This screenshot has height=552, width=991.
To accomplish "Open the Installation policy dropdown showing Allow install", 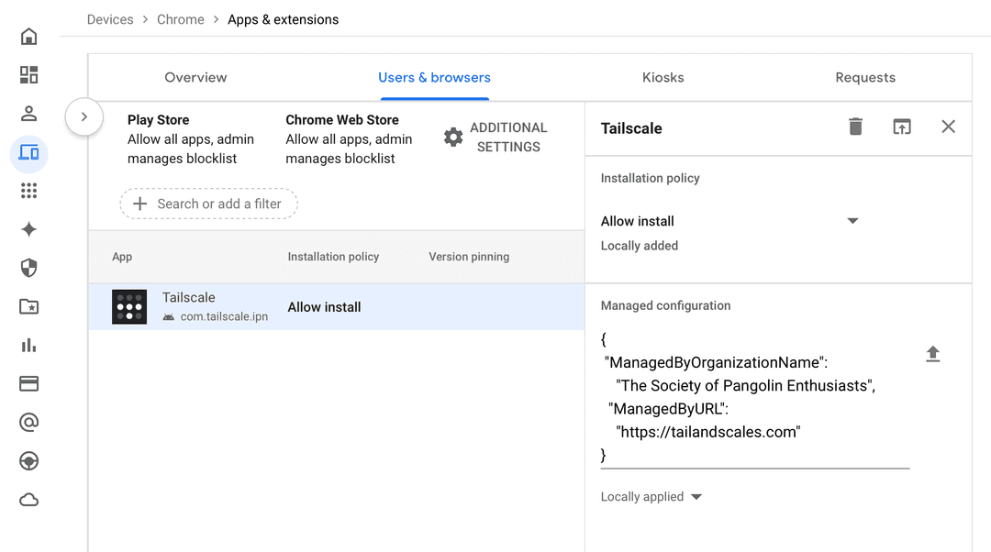I will click(x=852, y=220).
